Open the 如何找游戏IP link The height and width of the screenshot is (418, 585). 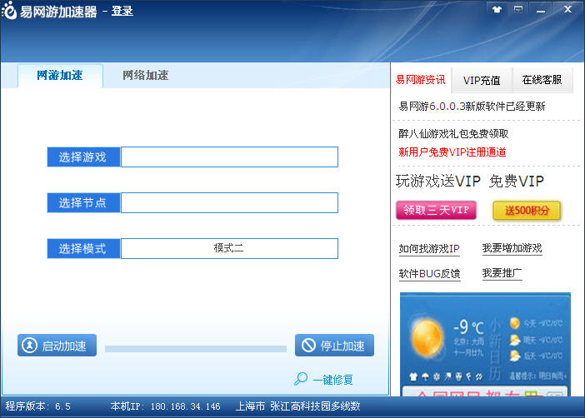click(x=429, y=249)
